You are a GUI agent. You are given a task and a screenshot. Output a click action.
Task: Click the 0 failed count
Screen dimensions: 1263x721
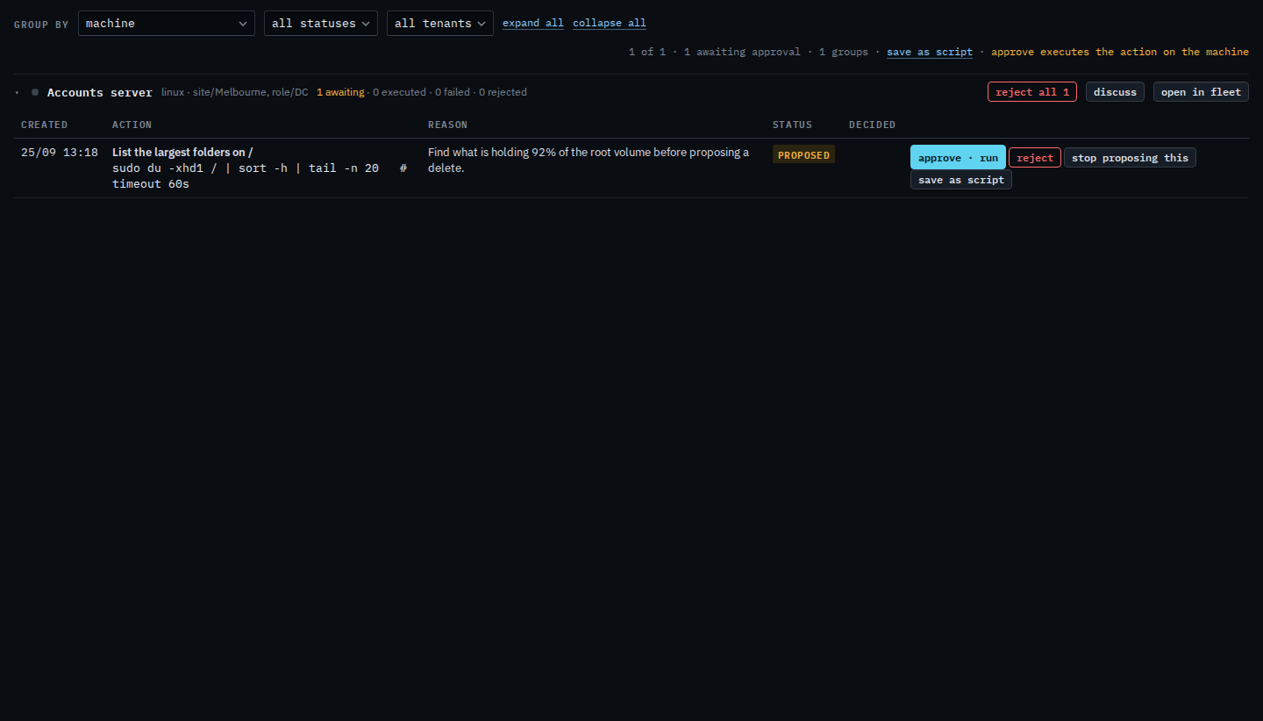click(453, 92)
